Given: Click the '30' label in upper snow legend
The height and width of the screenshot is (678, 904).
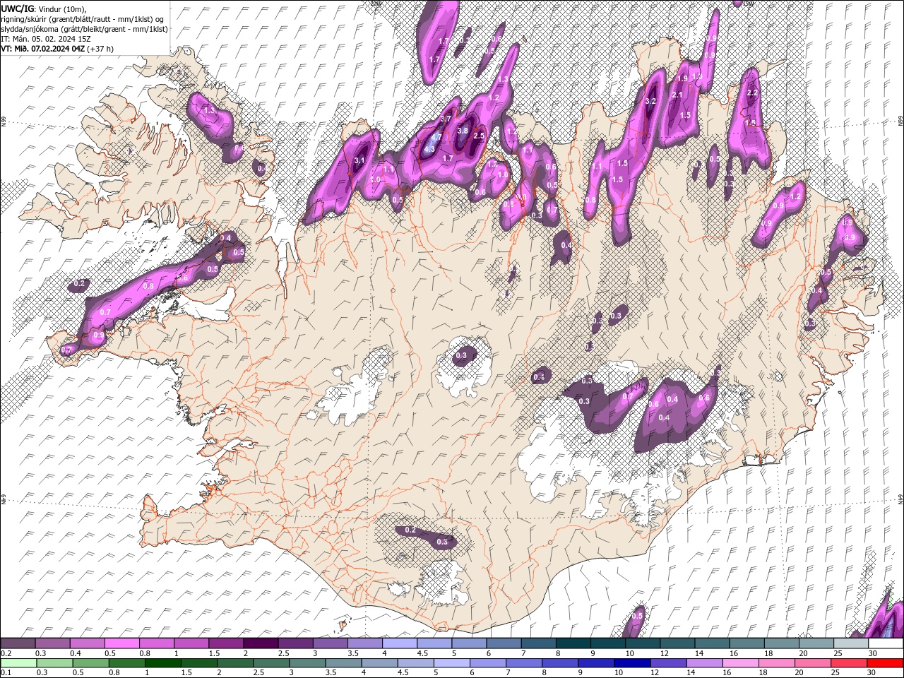Looking at the screenshot, I should click(x=872, y=653).
